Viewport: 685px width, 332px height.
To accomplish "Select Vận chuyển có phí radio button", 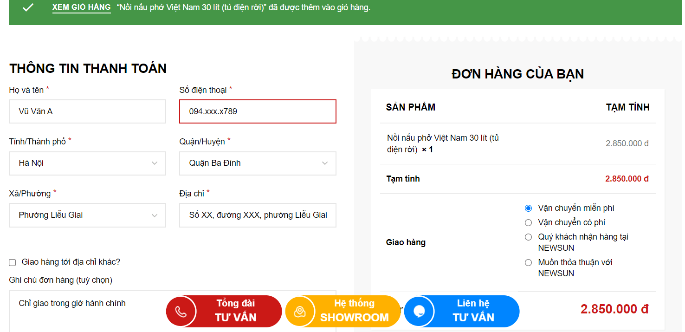I will pos(528,222).
